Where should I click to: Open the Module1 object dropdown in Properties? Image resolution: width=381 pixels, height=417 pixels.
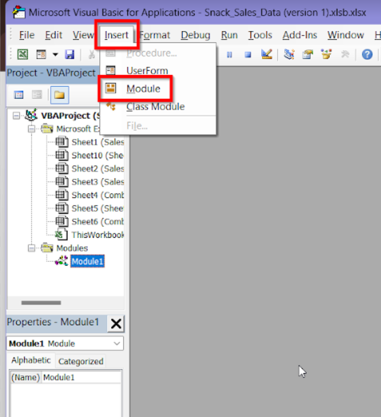pos(117,344)
